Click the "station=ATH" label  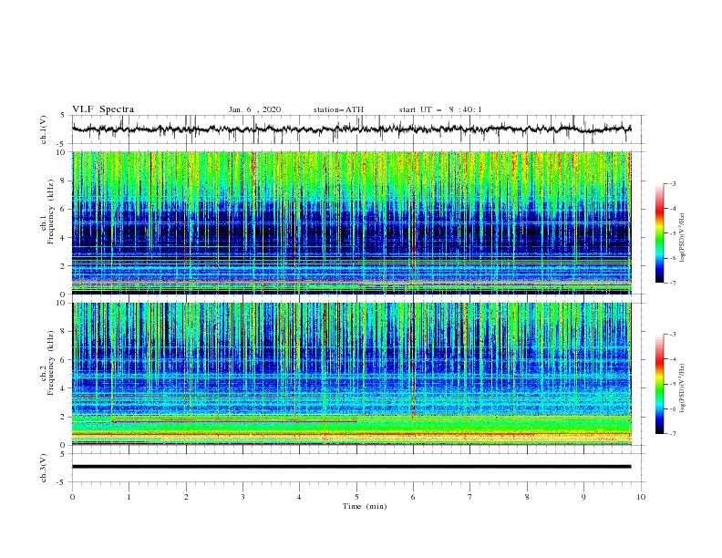click(338, 109)
